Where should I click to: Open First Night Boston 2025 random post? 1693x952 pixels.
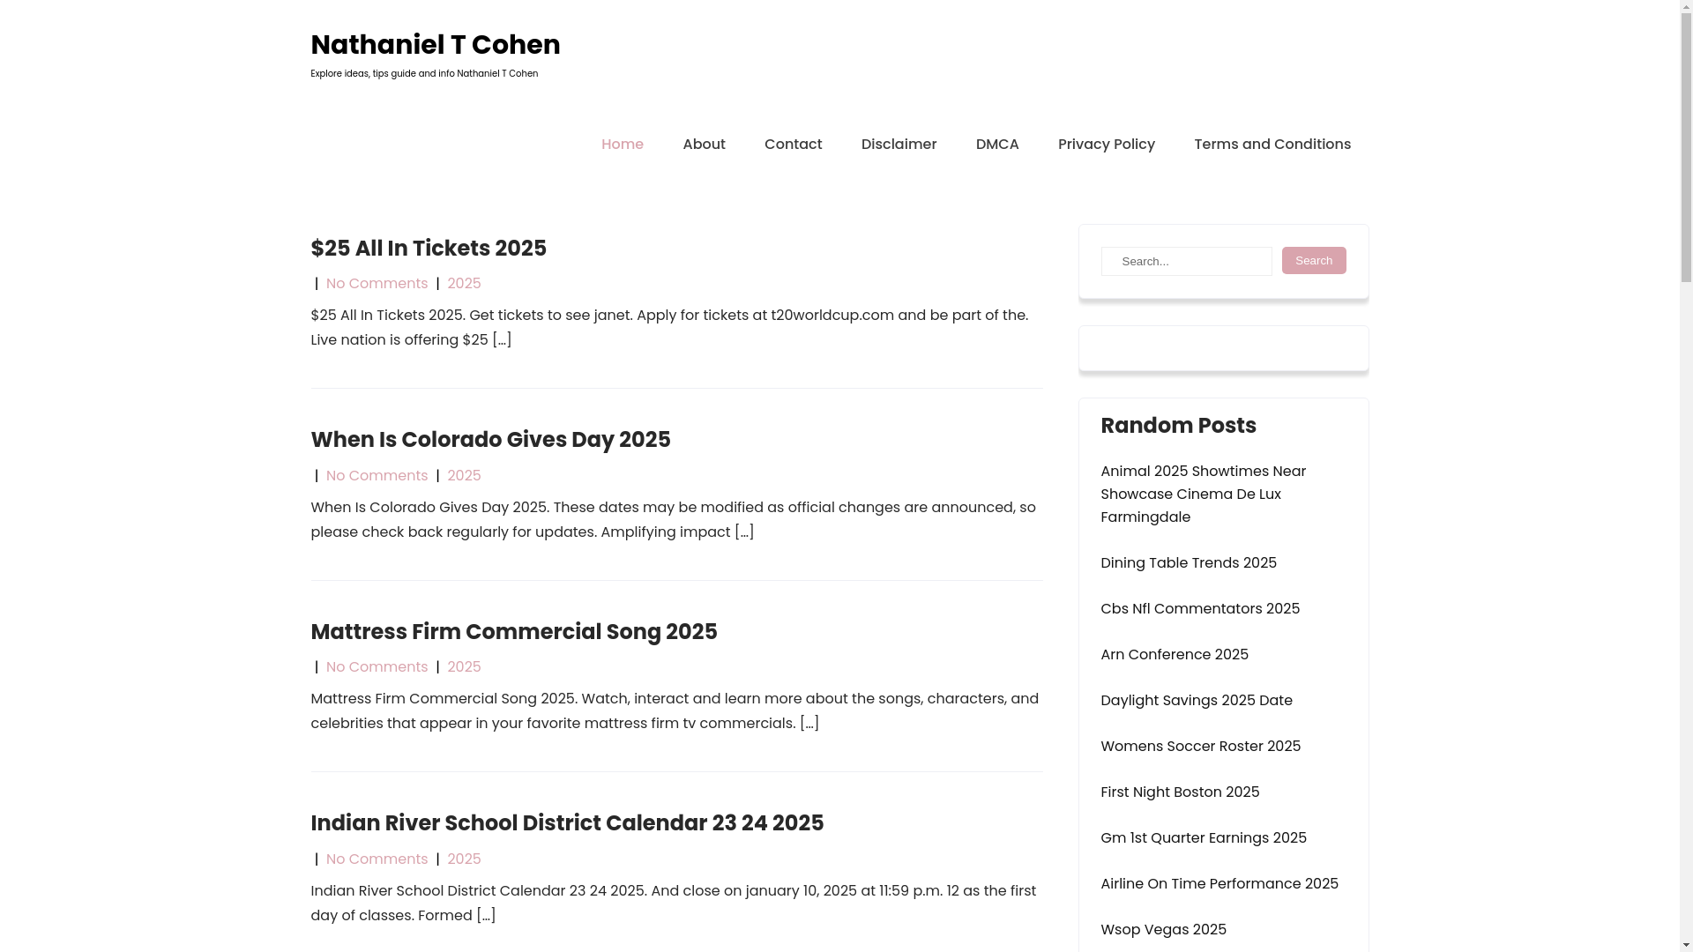pyautogui.click(x=1180, y=792)
